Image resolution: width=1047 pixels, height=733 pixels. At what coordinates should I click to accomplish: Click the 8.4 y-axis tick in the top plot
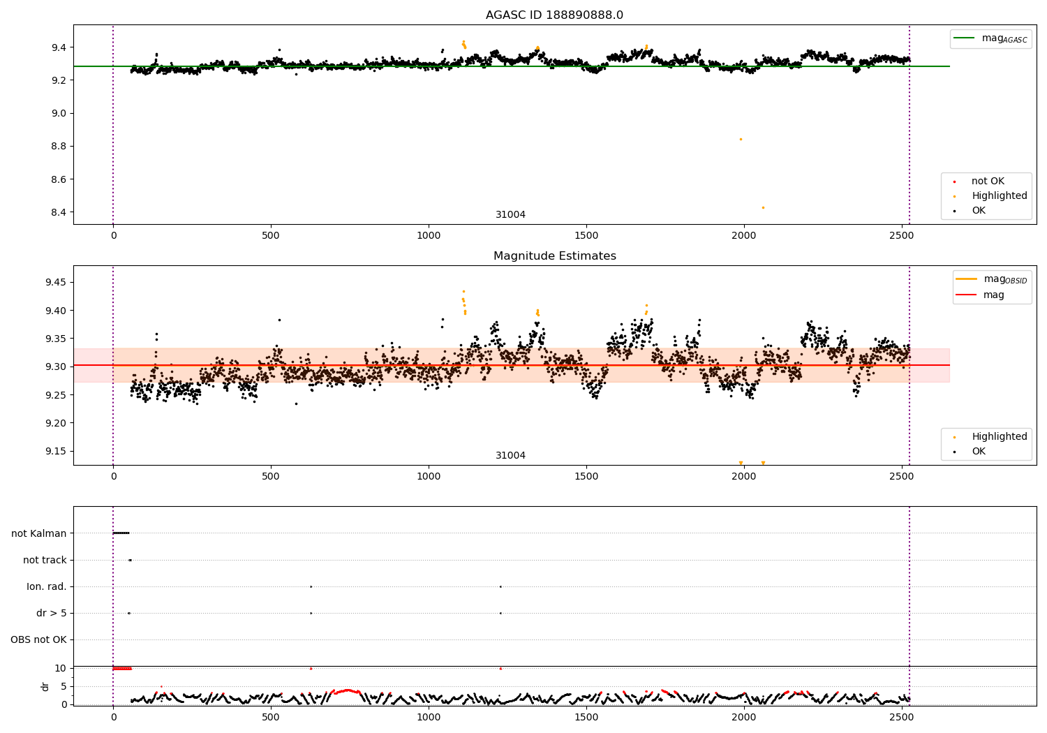(x=59, y=212)
